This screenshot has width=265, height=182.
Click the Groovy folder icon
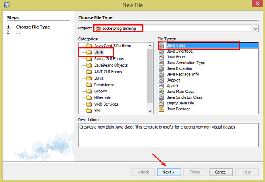pyautogui.click(x=89, y=91)
